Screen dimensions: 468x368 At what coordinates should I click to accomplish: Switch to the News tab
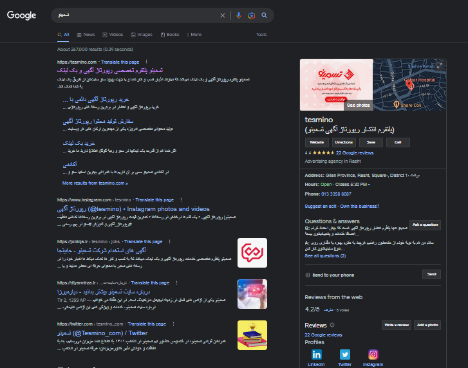[86, 35]
